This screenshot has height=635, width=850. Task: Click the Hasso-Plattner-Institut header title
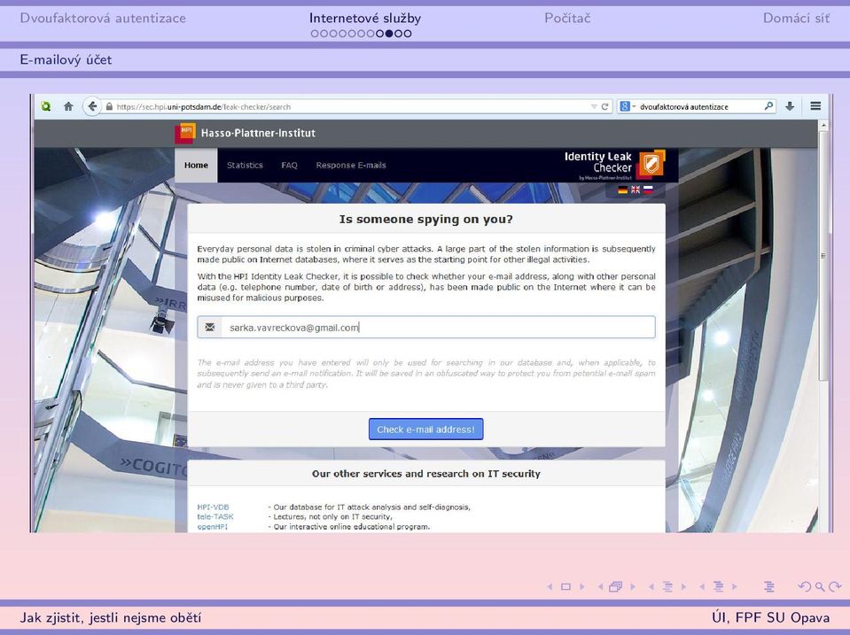tap(258, 133)
